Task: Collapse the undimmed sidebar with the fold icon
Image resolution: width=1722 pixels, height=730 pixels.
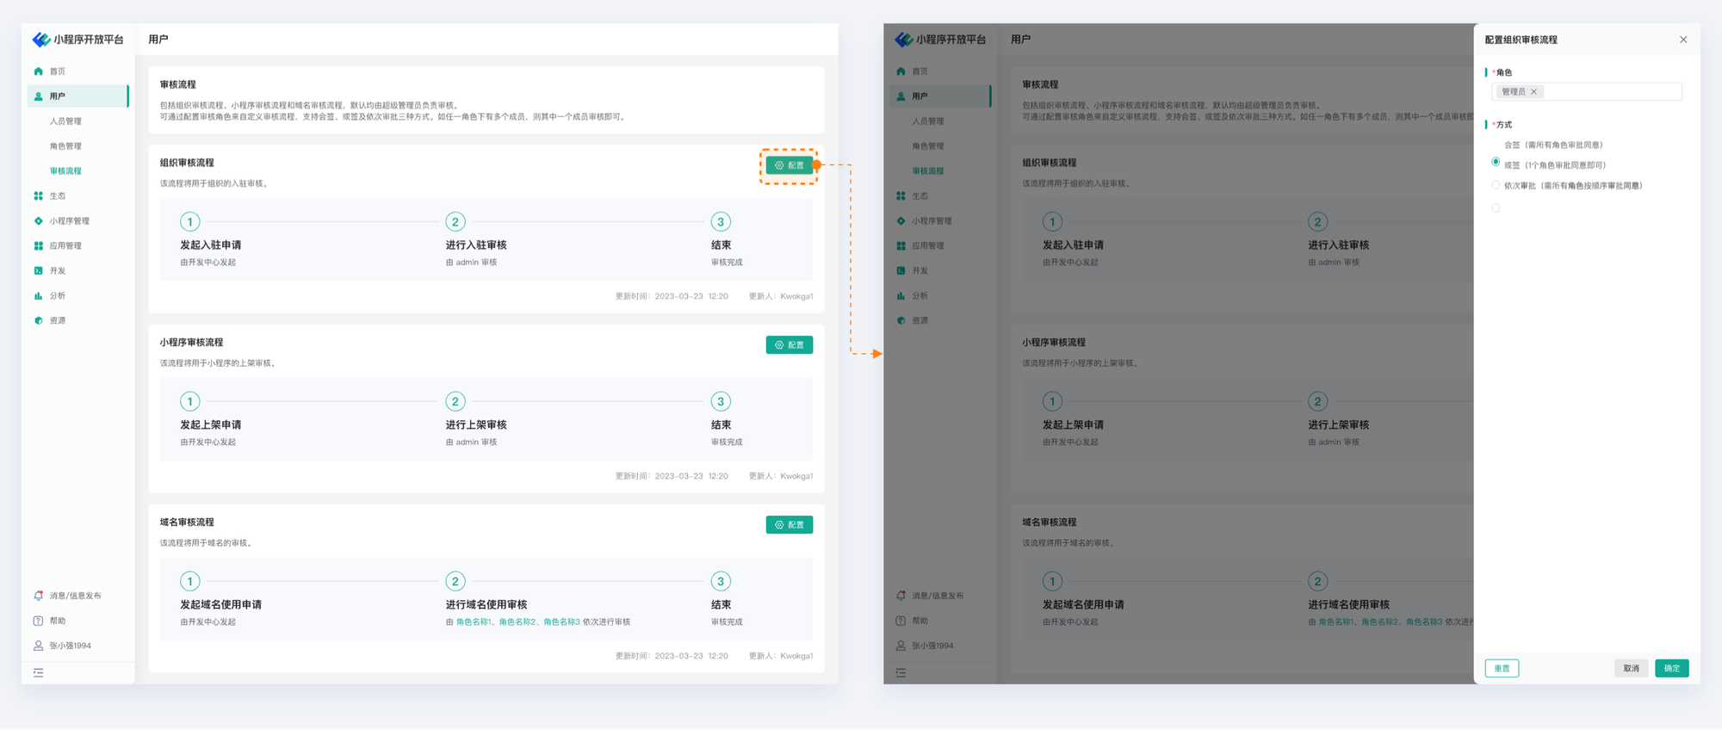Action: pyautogui.click(x=38, y=673)
